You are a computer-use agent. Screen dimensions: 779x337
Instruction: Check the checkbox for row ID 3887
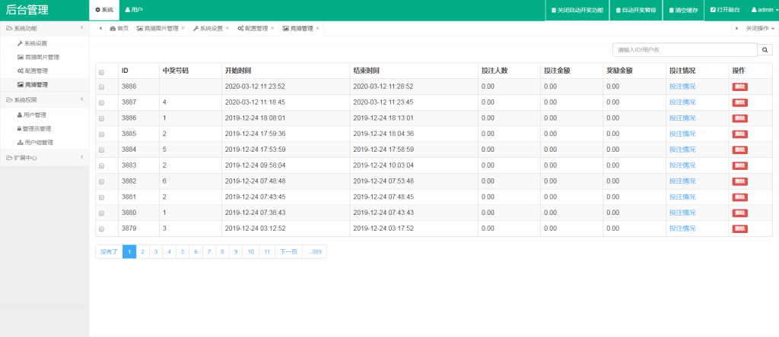point(102,102)
